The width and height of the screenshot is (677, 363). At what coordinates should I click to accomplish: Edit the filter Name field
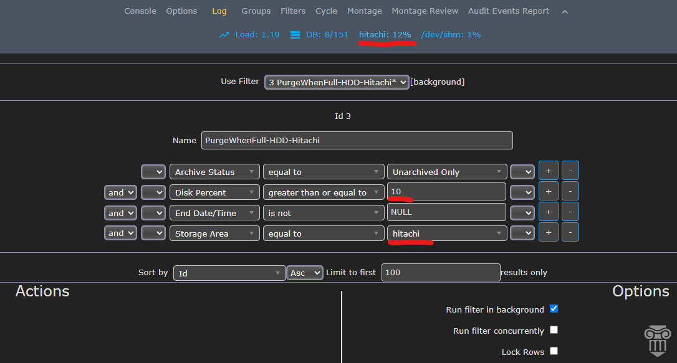coord(357,141)
